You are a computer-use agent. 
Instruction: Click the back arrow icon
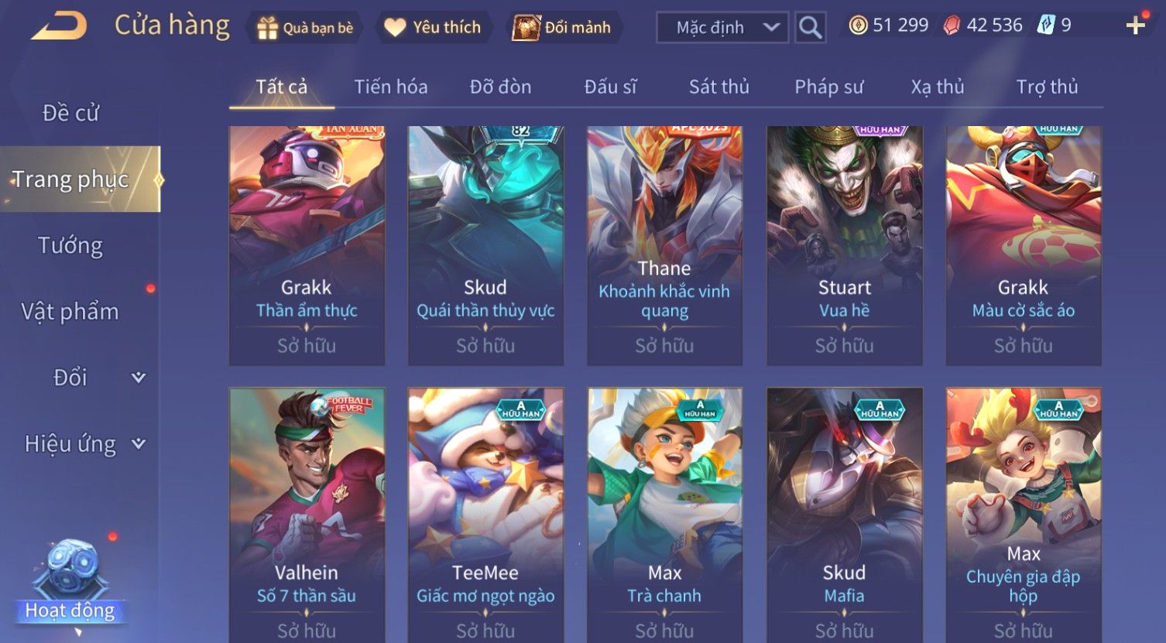point(59,26)
